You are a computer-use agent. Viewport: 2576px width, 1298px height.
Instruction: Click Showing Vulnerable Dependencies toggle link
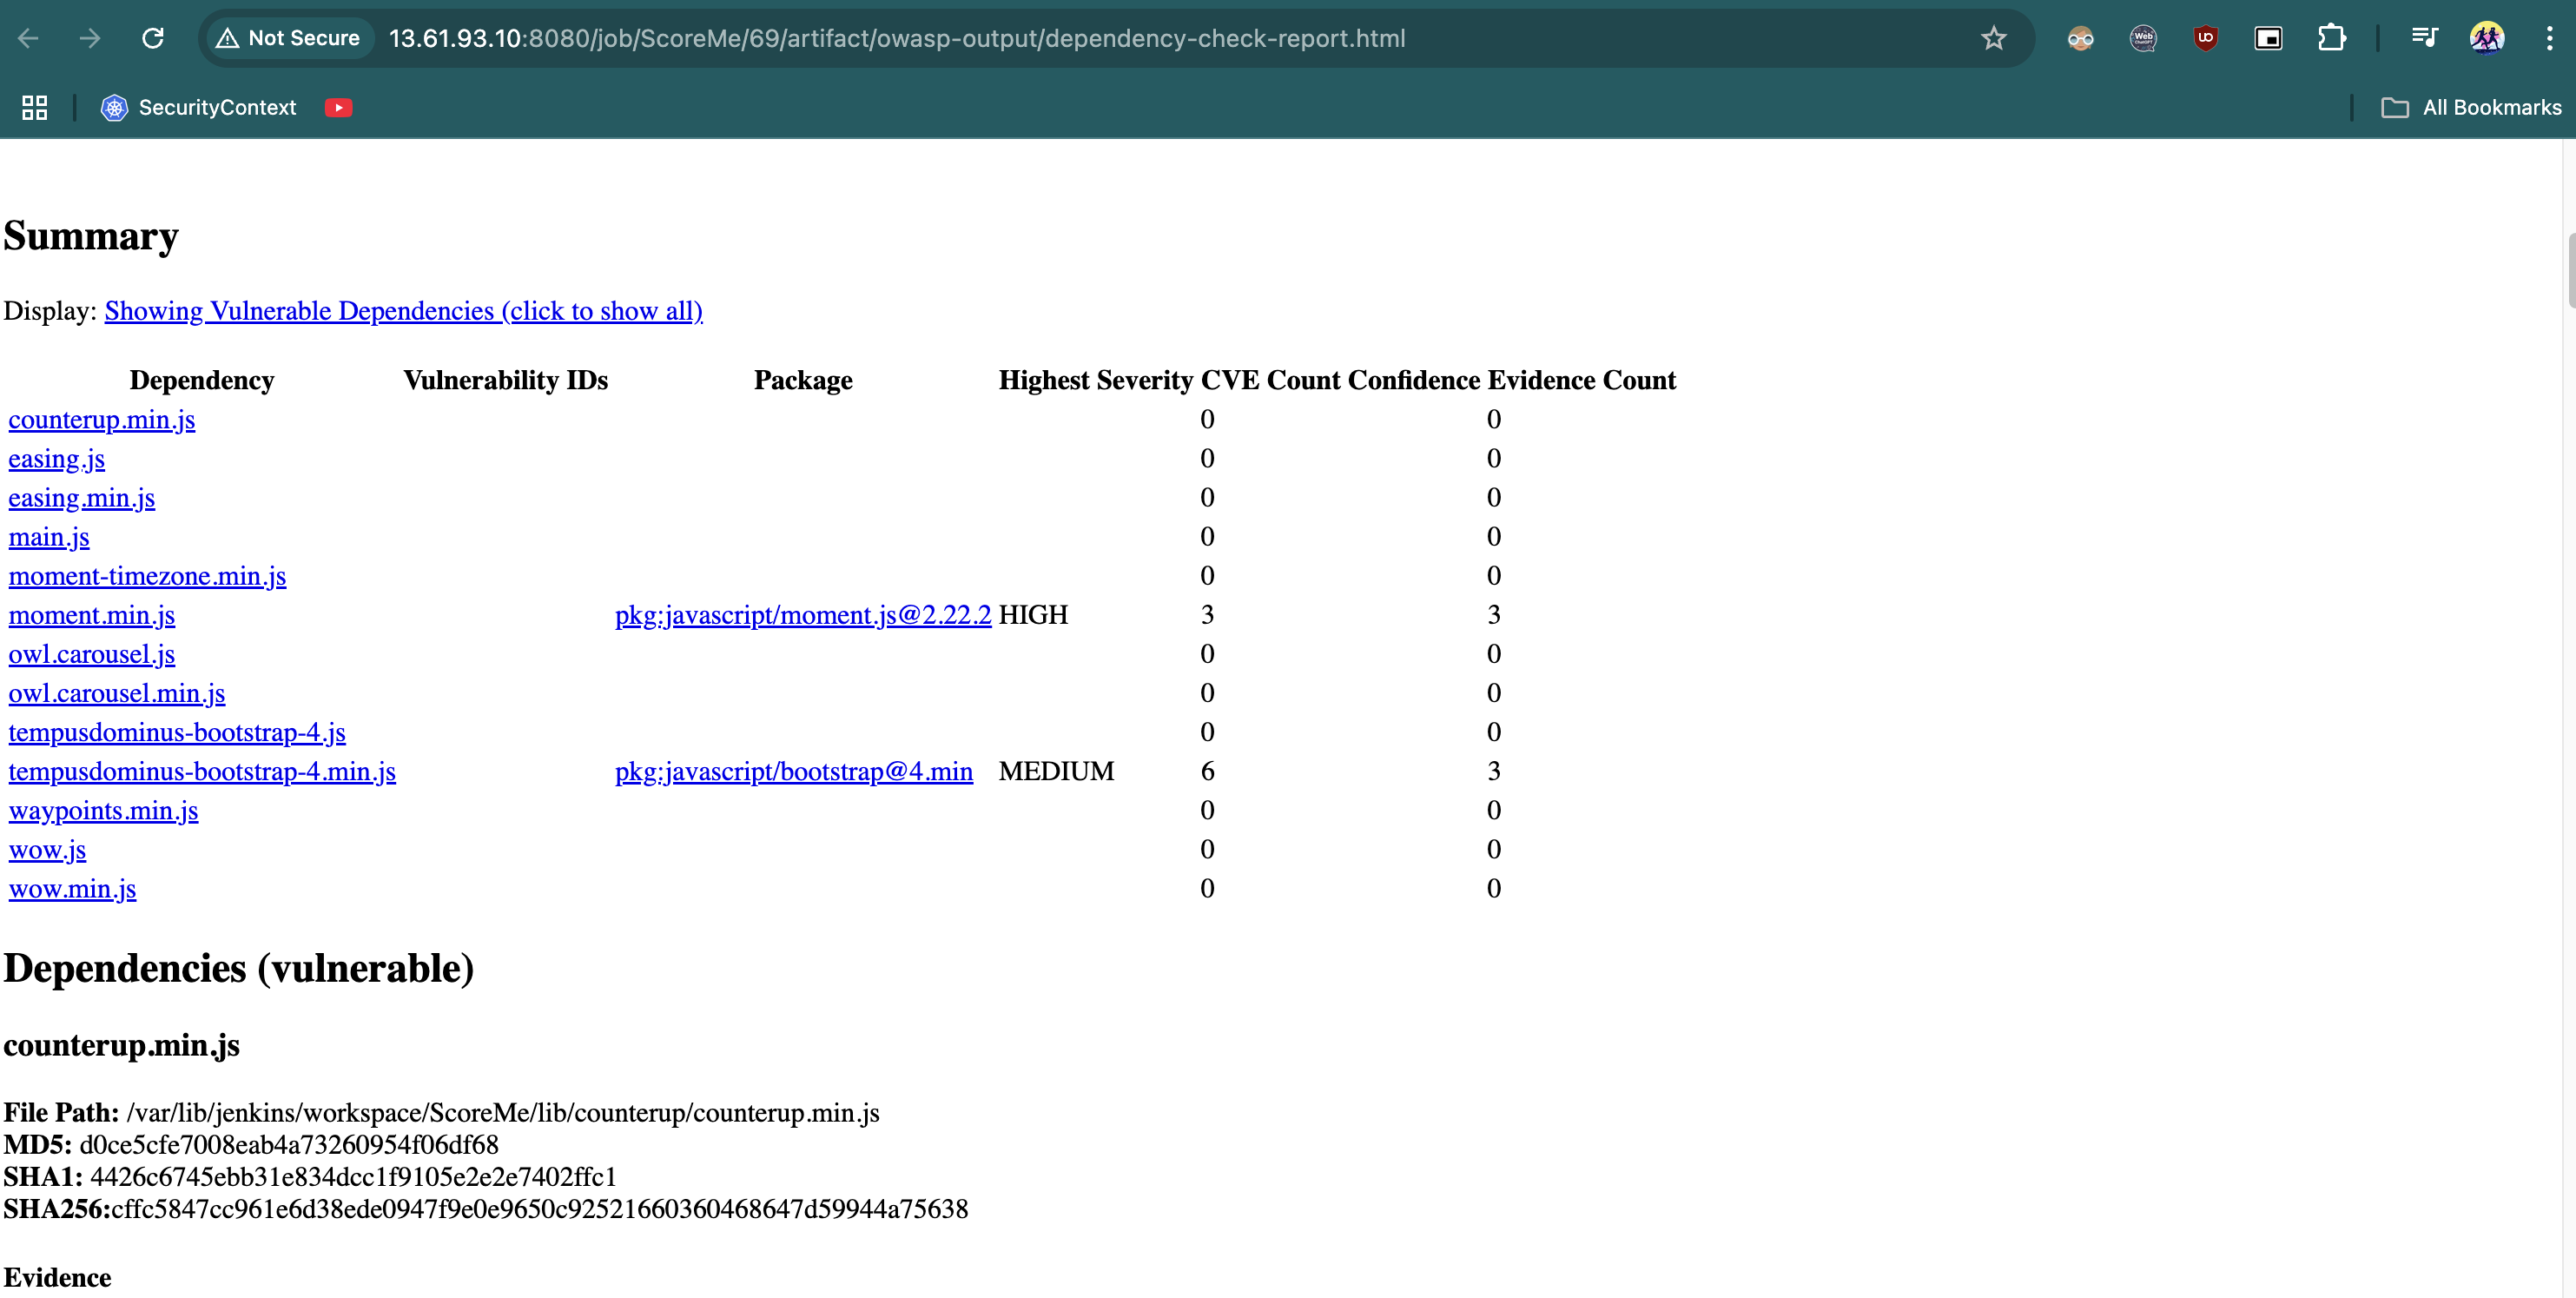coord(403,311)
